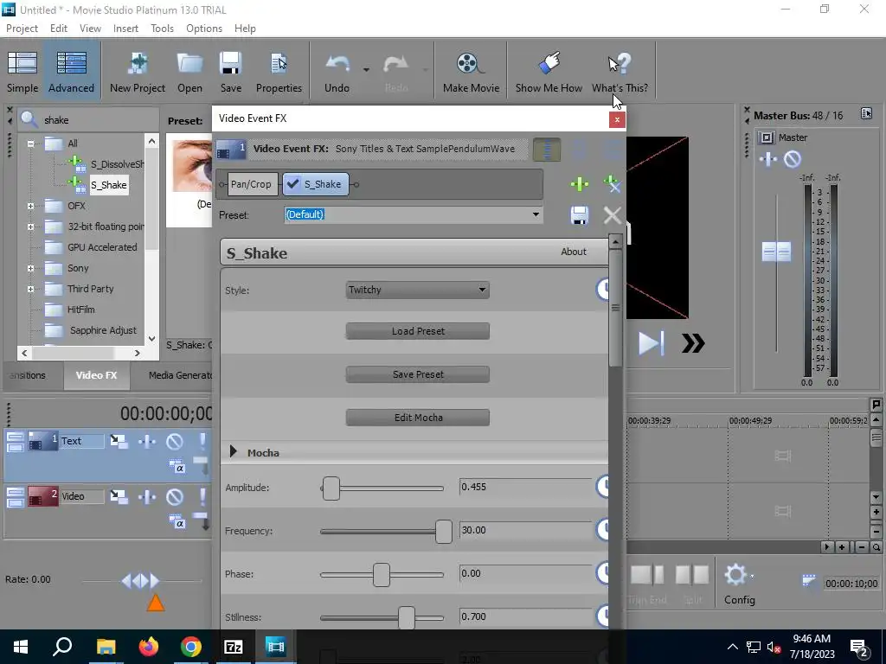Click the Edit Mocha button
The height and width of the screenshot is (664, 886).
pyautogui.click(x=418, y=418)
